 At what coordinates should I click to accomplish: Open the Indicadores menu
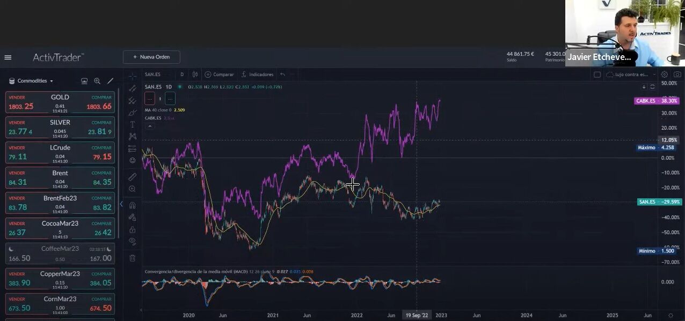click(257, 74)
